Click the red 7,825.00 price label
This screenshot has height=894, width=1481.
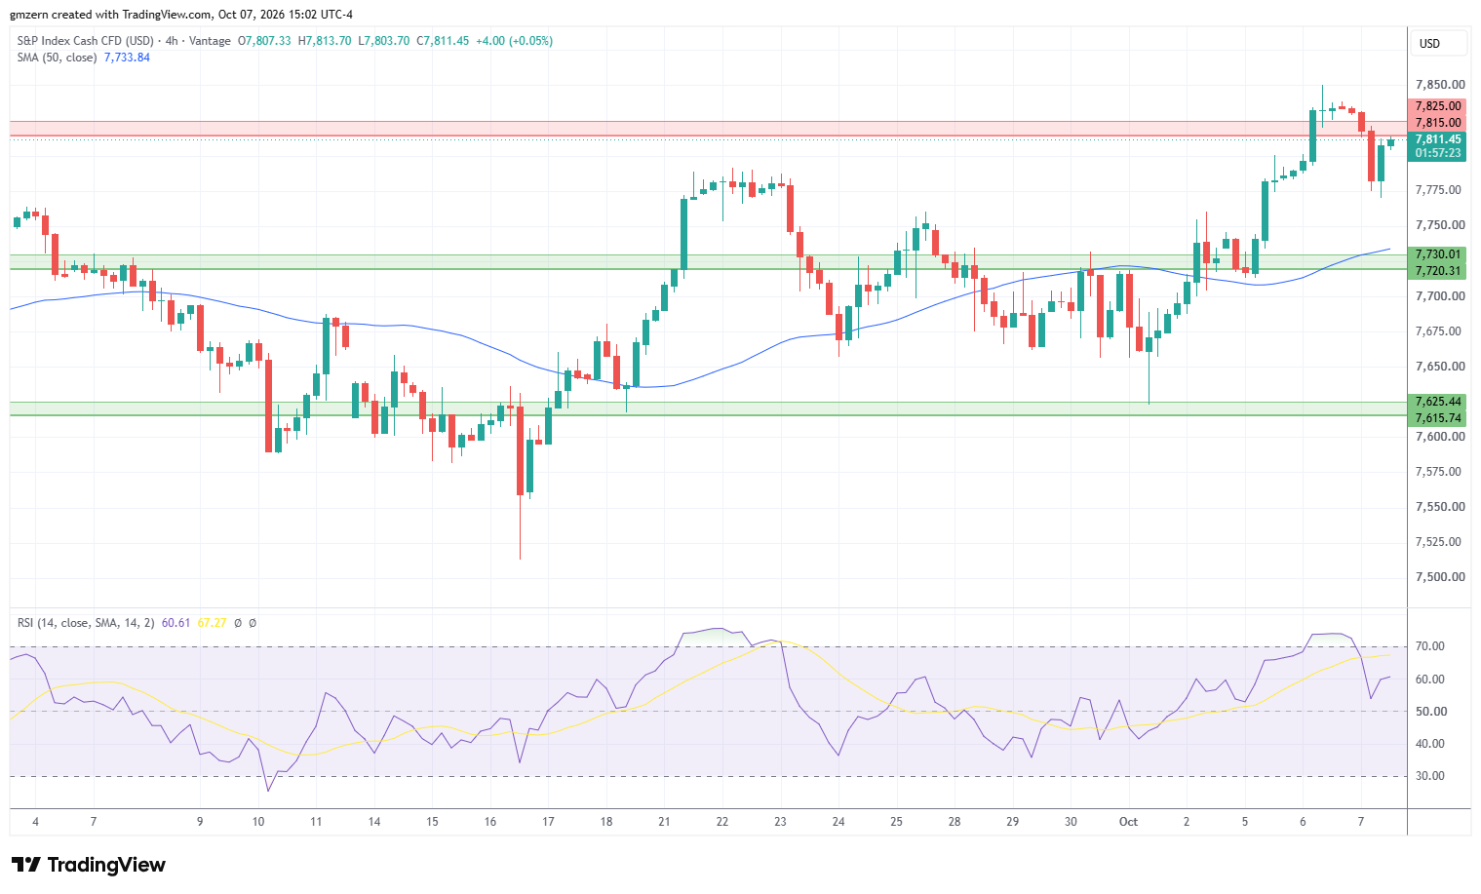coord(1437,106)
